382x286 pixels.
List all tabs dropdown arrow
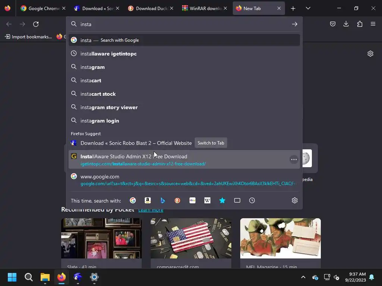click(308, 8)
